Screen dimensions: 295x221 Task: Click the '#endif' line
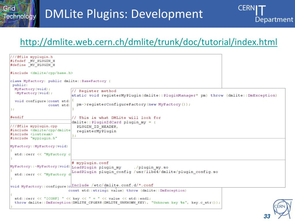[17, 117]
